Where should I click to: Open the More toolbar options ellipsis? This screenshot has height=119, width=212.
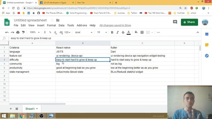158,32
